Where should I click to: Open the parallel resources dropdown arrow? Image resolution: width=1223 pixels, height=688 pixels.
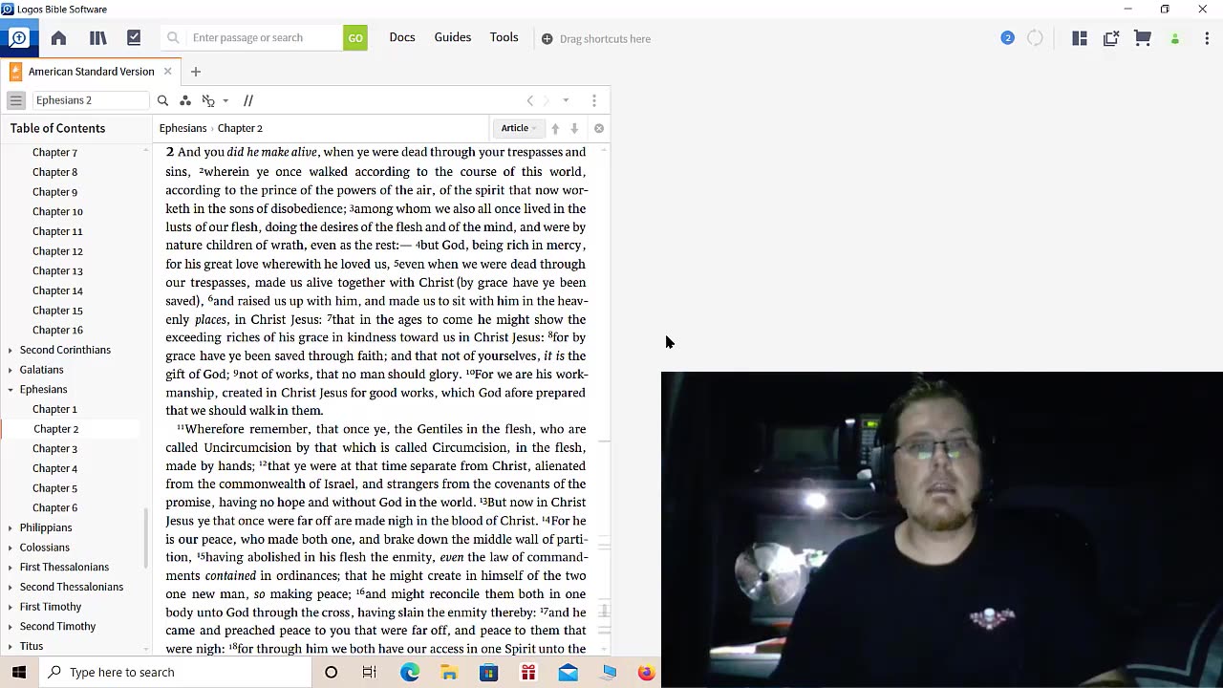coord(225,100)
